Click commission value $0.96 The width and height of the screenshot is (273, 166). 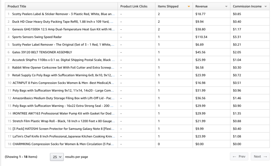(x=237, y=91)
